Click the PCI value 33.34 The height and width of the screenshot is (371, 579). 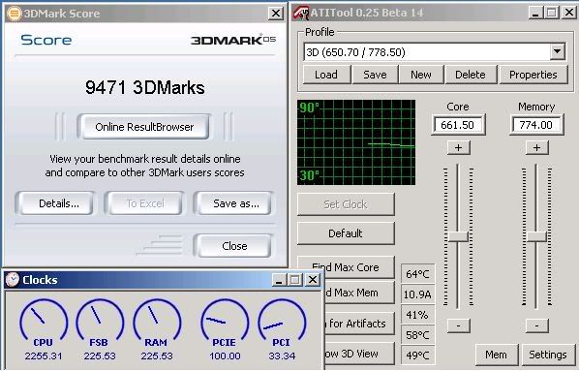pos(282,356)
